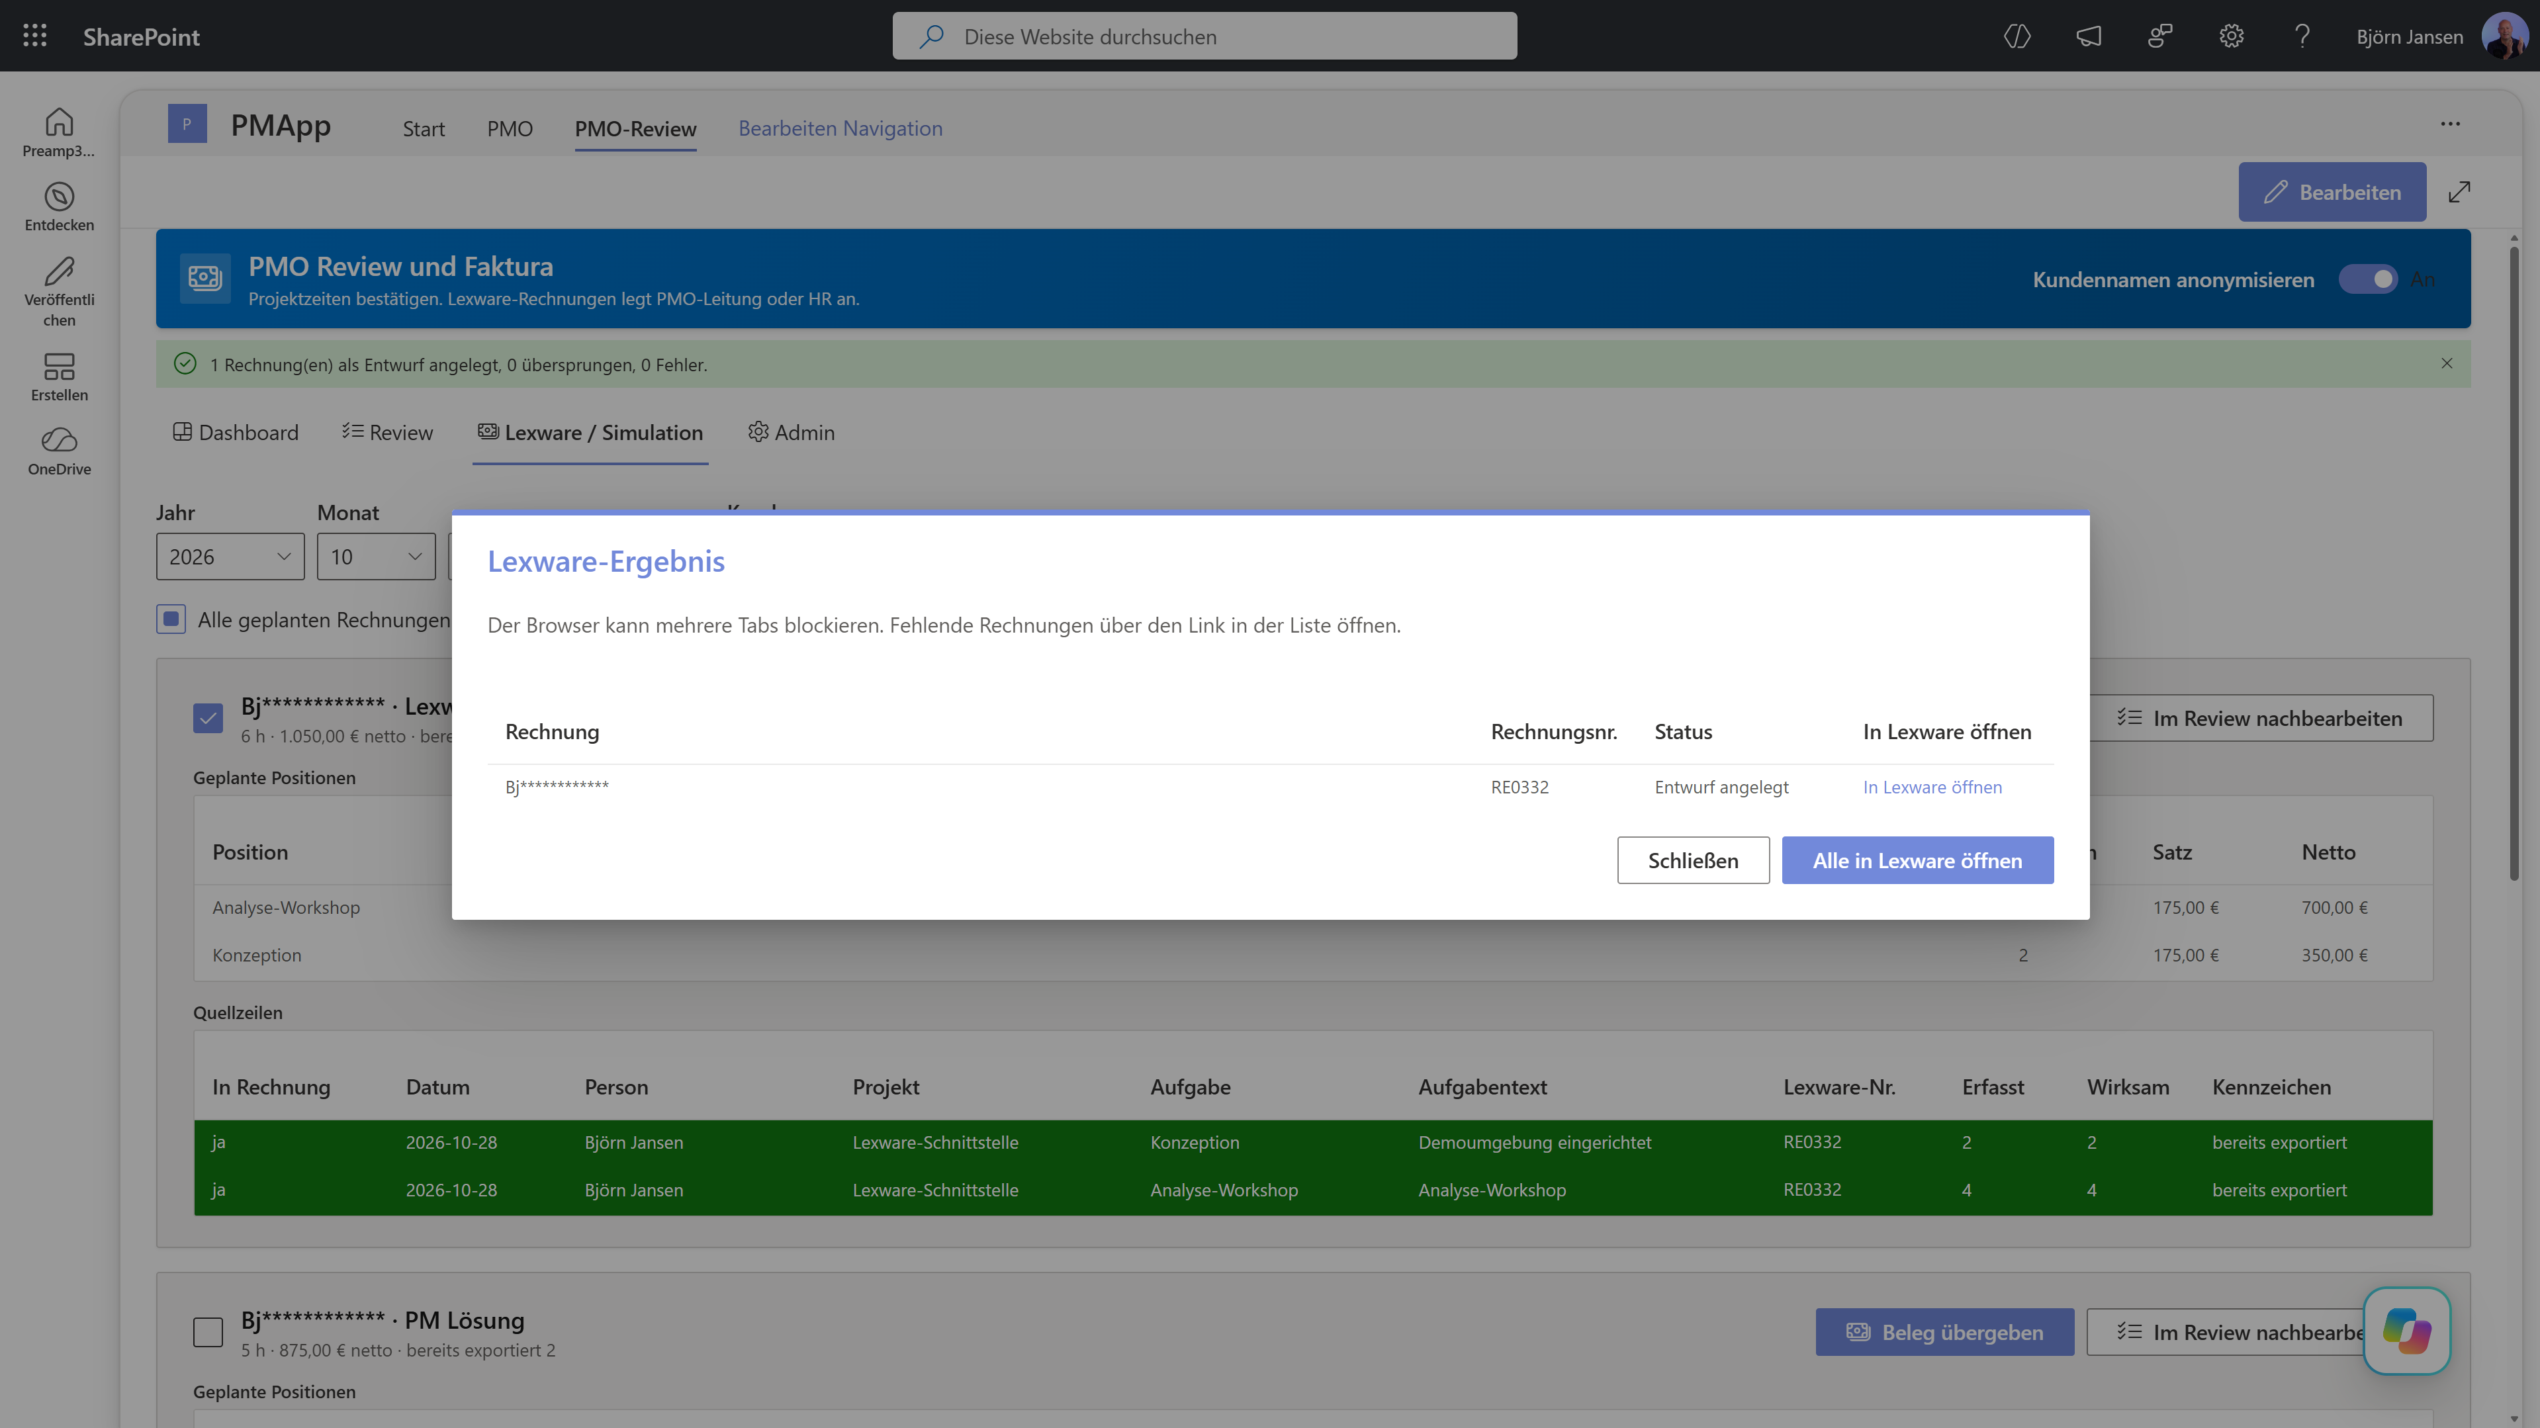Open the Jahr 2026 dropdown

click(x=230, y=557)
